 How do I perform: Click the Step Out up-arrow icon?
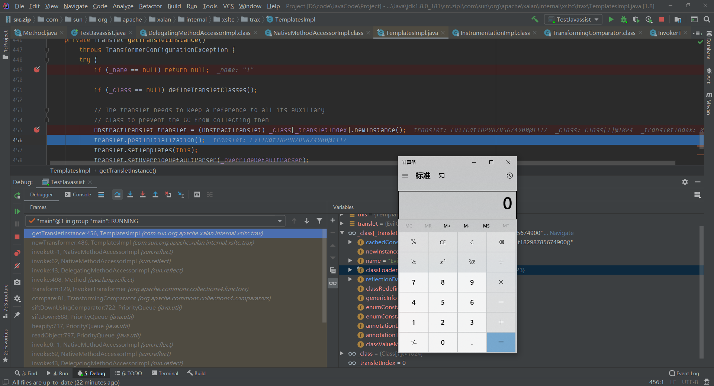(x=155, y=194)
